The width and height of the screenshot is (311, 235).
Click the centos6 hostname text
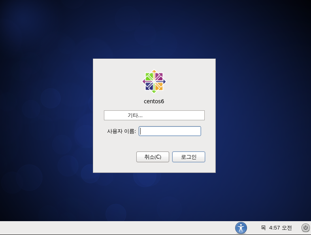[154, 101]
